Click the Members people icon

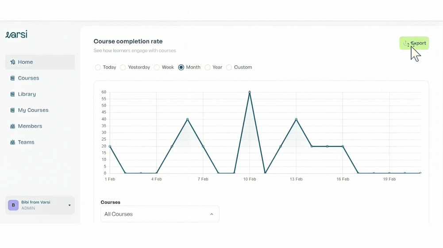pos(13,126)
